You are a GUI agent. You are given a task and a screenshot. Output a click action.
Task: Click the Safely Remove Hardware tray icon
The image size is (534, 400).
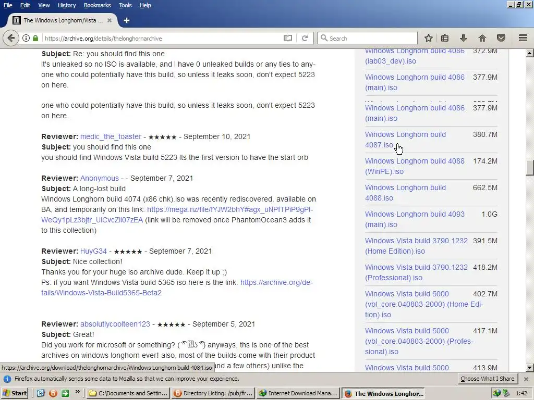[x=506, y=393]
